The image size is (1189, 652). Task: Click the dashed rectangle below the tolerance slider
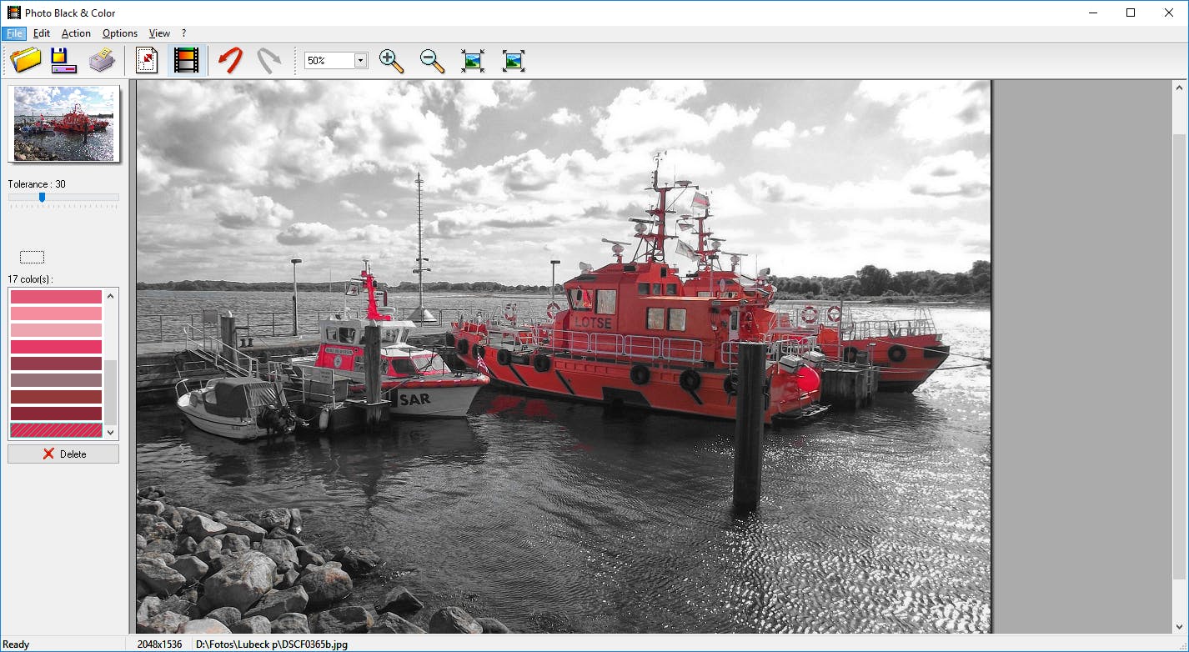tap(32, 257)
